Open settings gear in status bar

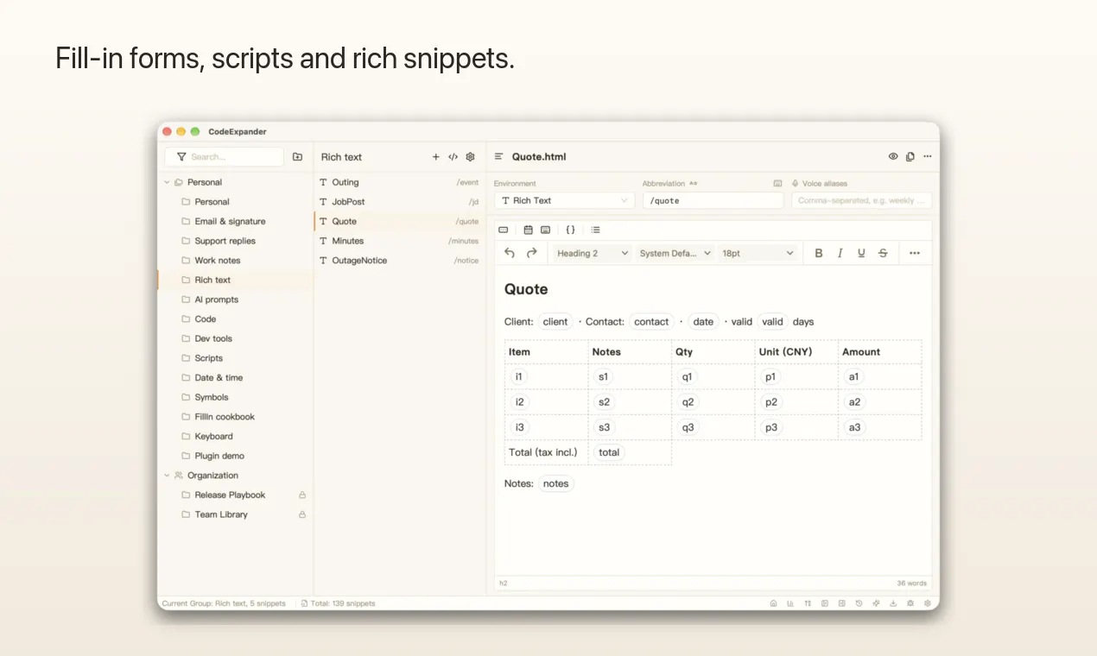point(928,603)
